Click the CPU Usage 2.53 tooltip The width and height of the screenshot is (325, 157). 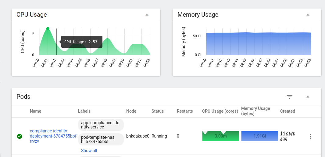81,42
